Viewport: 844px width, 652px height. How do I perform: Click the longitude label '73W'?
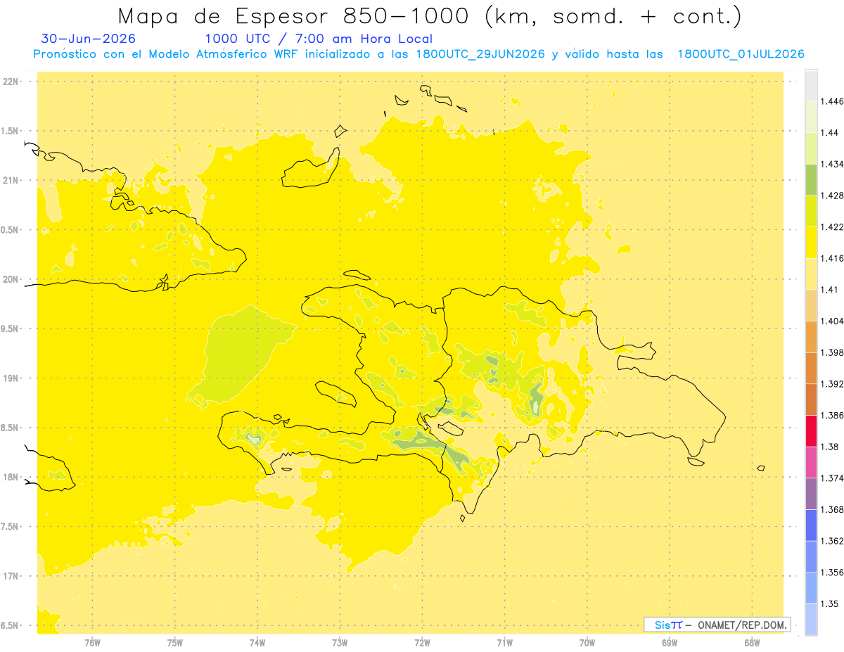click(x=340, y=643)
